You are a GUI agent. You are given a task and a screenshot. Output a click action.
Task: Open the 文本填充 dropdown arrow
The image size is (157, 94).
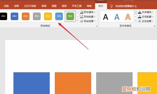[x=153, y=12]
